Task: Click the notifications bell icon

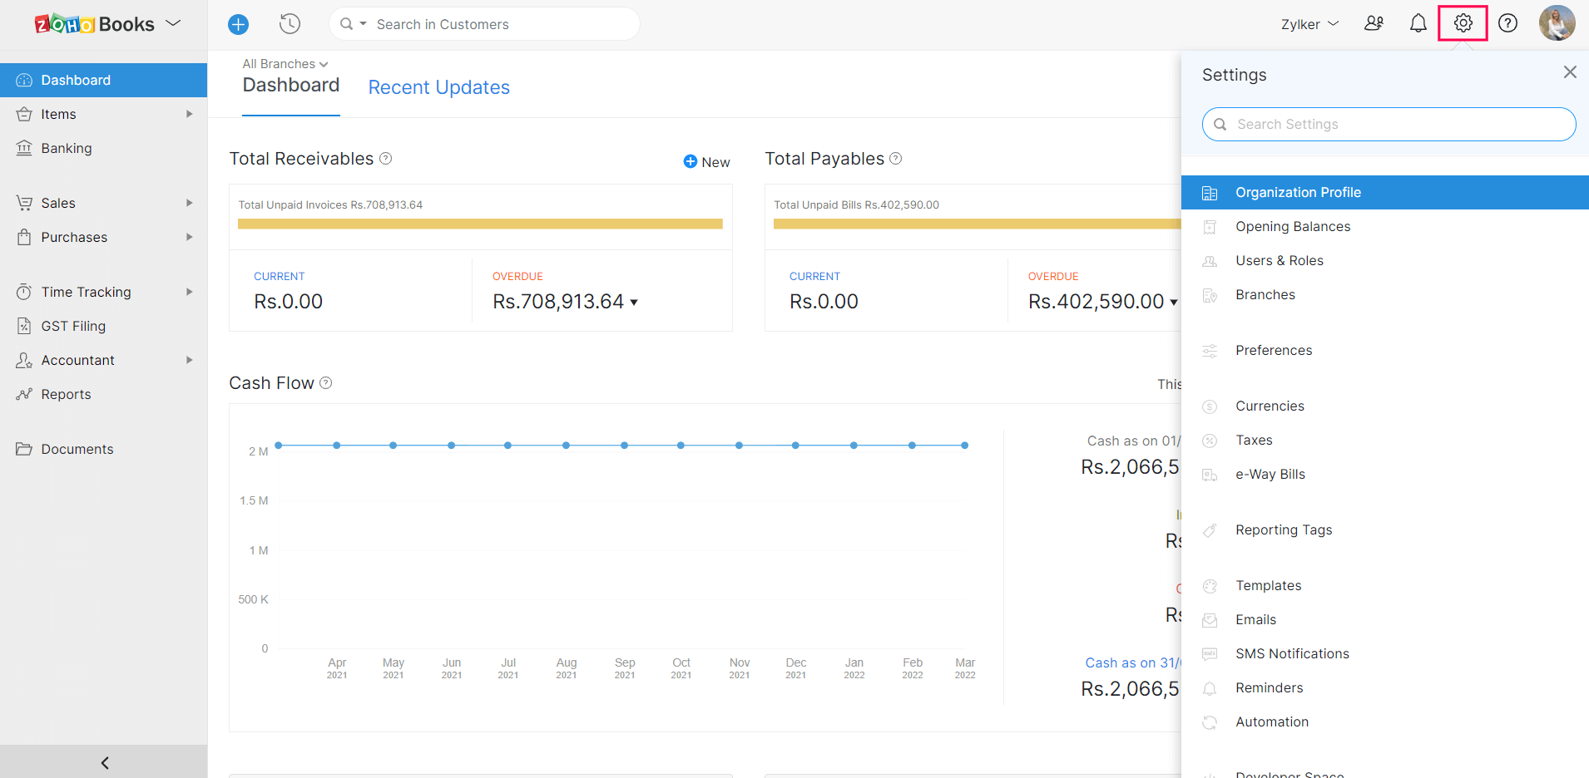Action: (1418, 24)
